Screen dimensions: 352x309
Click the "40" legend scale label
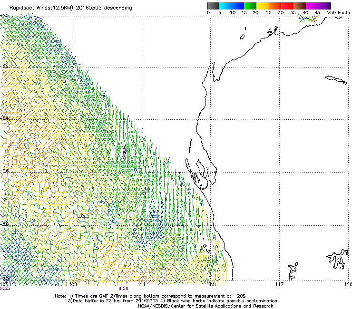[x=305, y=13]
